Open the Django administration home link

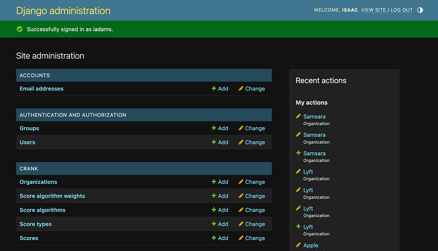point(63,10)
